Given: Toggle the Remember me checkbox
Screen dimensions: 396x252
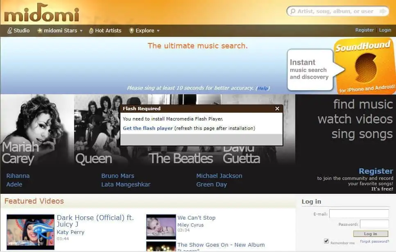Looking at the screenshot, I should tap(326, 241).
